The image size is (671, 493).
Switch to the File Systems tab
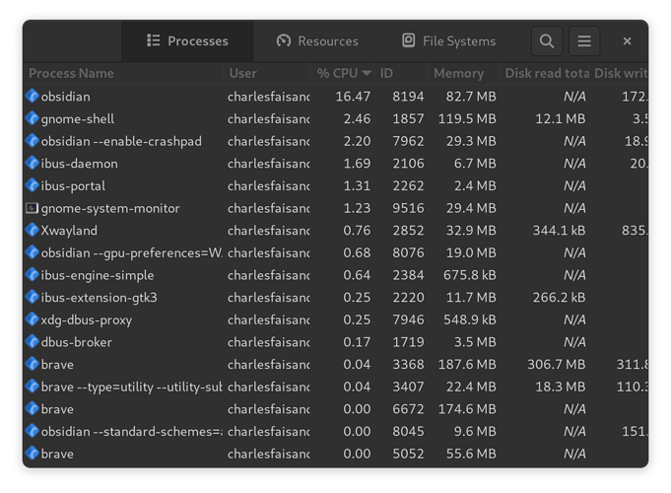point(448,41)
